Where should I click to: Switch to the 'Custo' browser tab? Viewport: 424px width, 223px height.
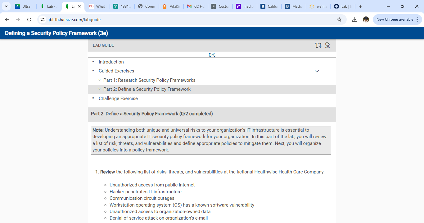[220, 6]
